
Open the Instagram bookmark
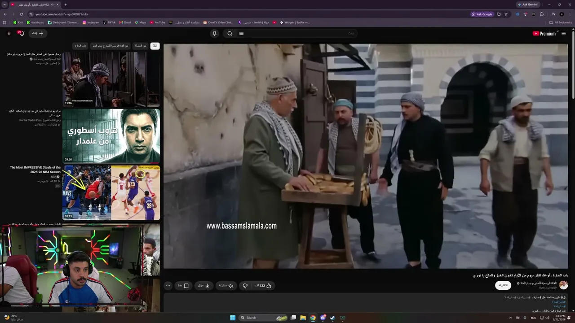[91, 22]
